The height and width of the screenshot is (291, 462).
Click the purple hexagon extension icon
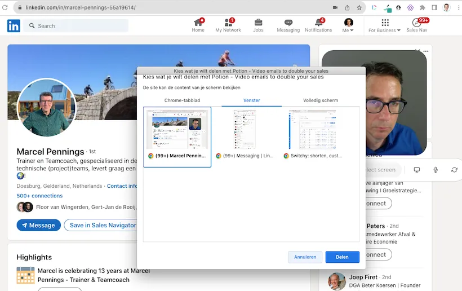click(410, 8)
